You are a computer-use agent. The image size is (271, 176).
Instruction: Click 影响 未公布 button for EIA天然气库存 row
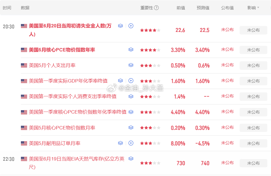point(253,163)
